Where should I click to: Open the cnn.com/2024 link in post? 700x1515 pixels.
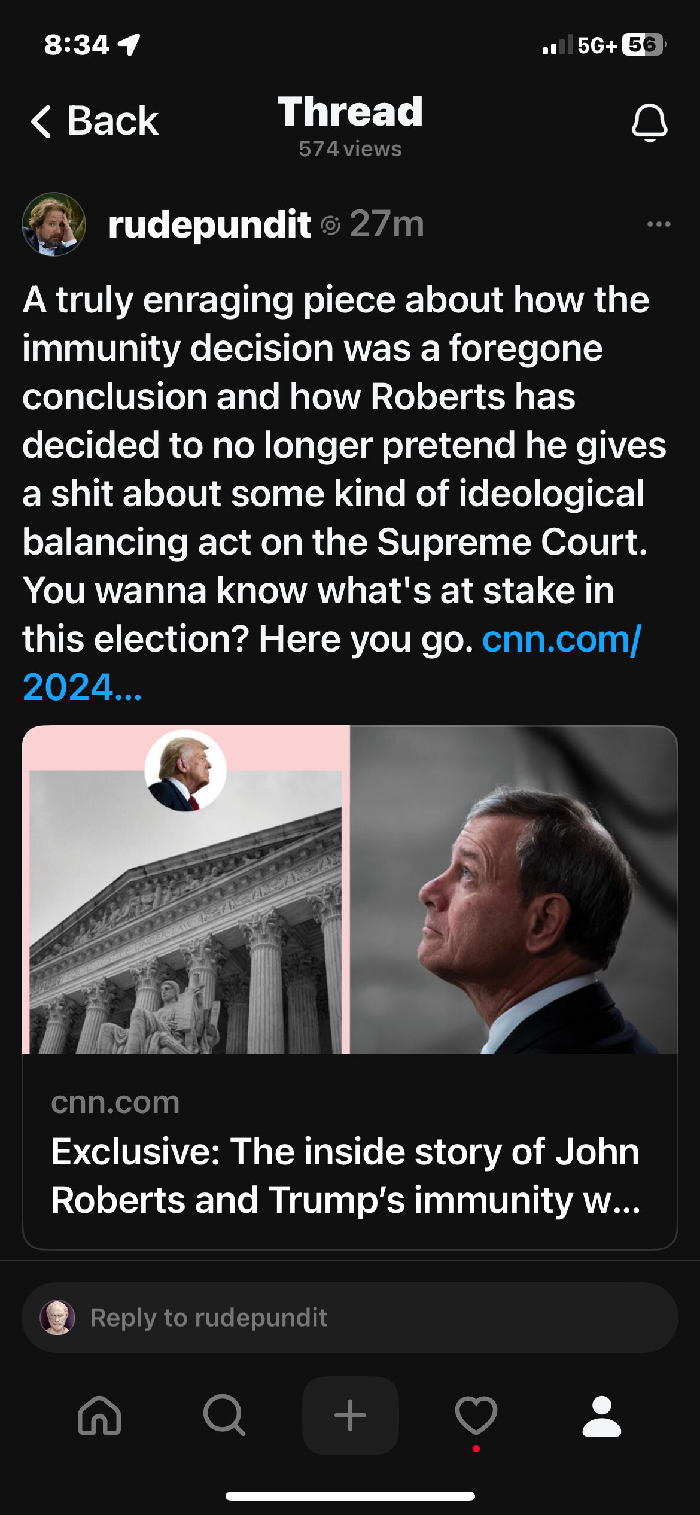pos(561,640)
